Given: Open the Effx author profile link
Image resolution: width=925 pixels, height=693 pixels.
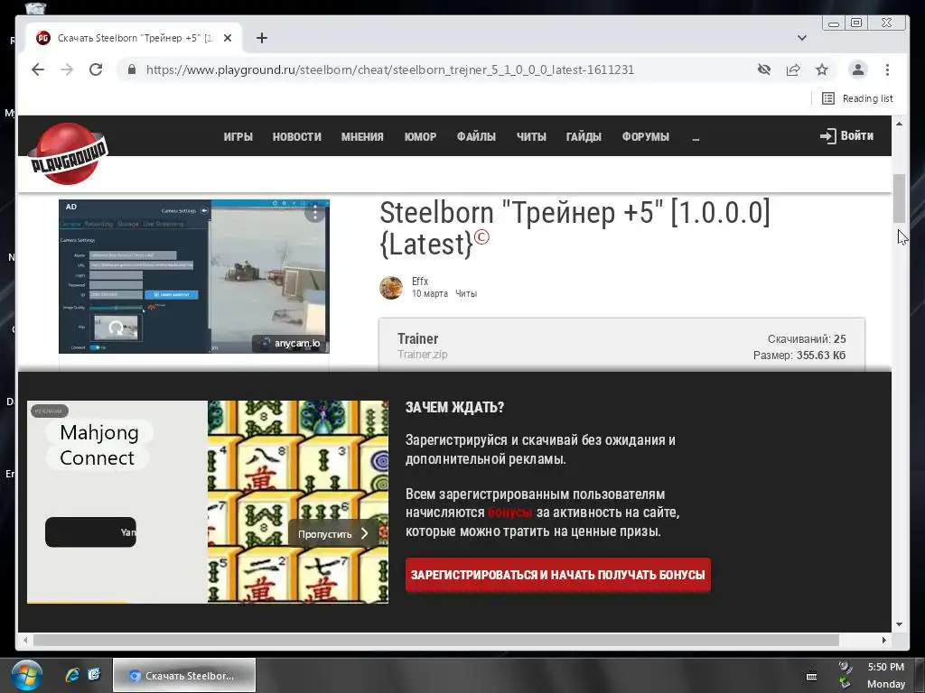Looking at the screenshot, I should pyautogui.click(x=420, y=282).
